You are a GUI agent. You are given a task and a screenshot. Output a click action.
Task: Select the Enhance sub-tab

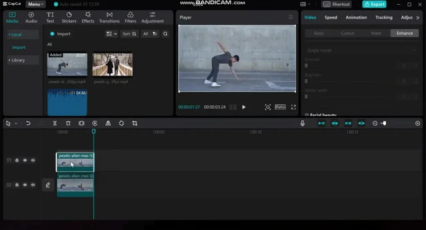pyautogui.click(x=405, y=33)
